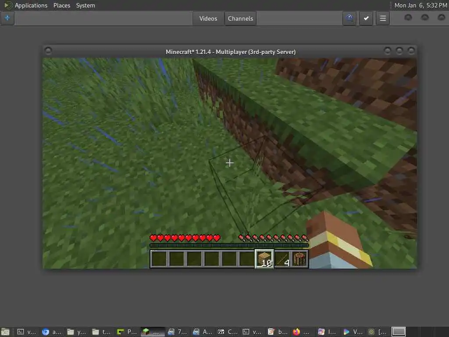The image size is (449, 337).
Task: Select the sticks hotbar slot
Action: pyautogui.click(x=282, y=259)
